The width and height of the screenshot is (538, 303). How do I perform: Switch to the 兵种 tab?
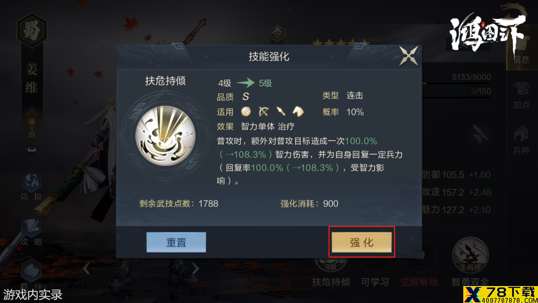tap(521, 140)
